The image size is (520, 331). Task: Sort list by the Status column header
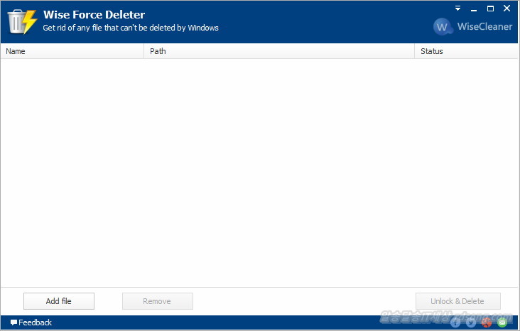[465, 51]
